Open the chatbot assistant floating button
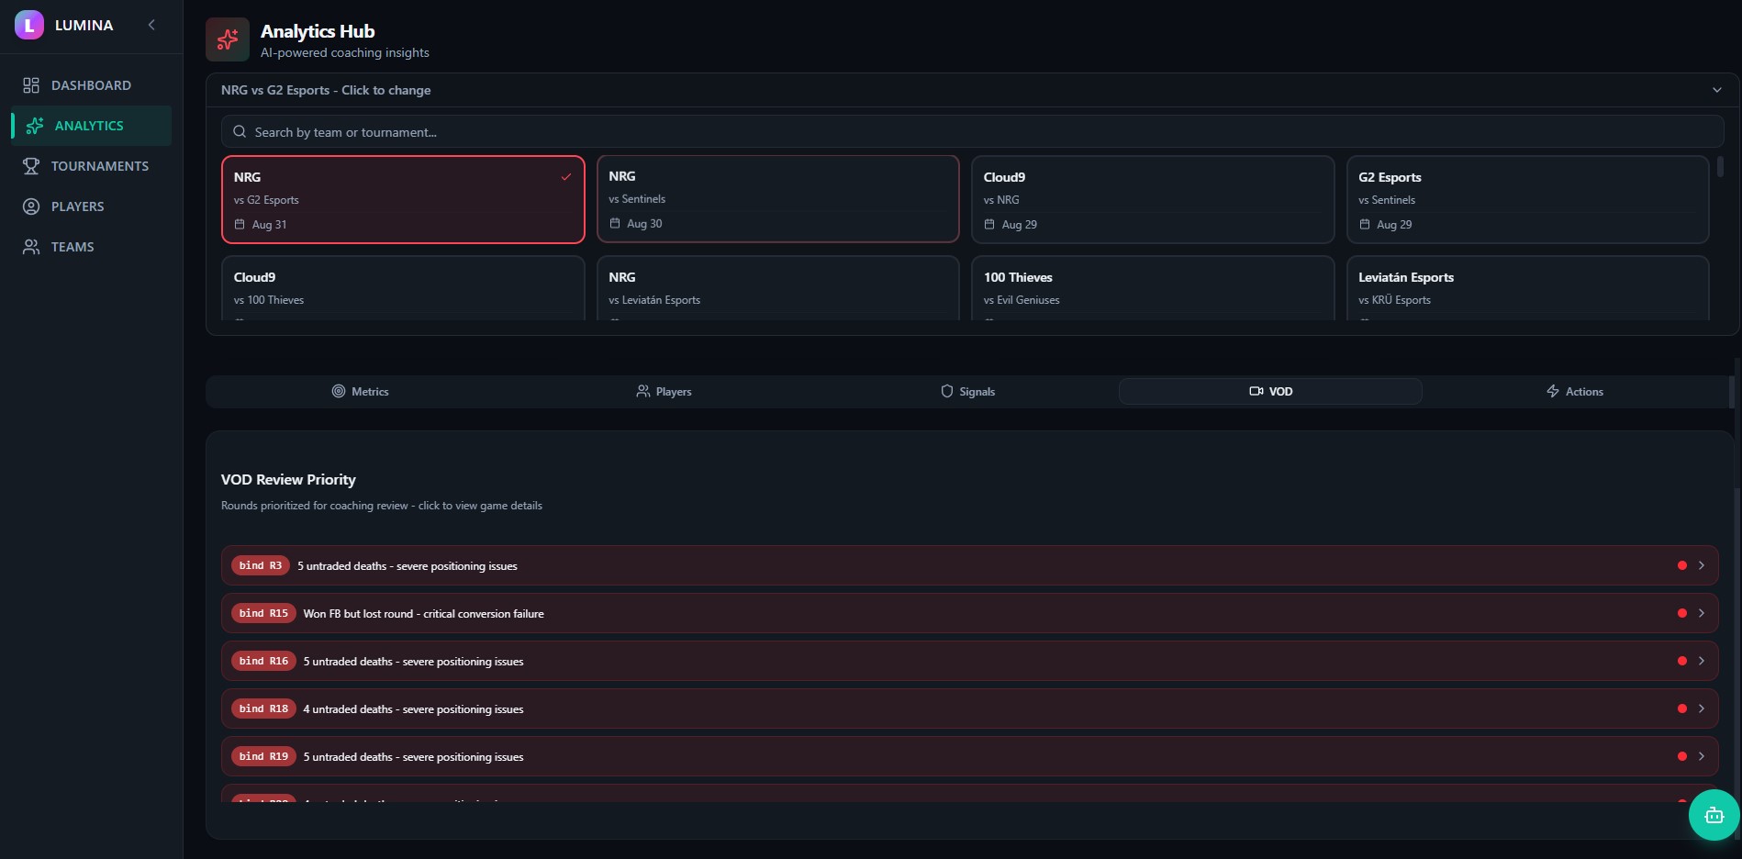1742x859 pixels. coord(1714,815)
